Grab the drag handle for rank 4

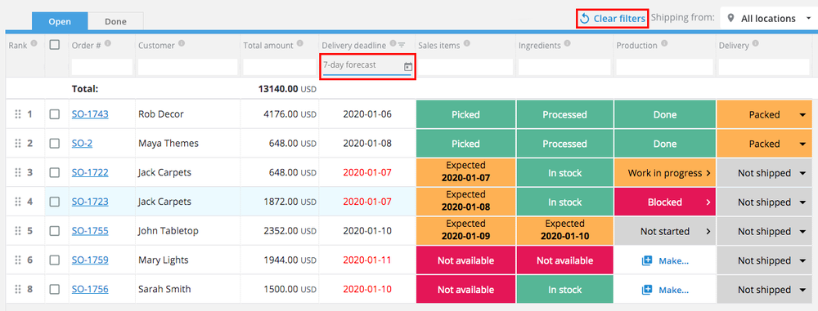[17, 202]
